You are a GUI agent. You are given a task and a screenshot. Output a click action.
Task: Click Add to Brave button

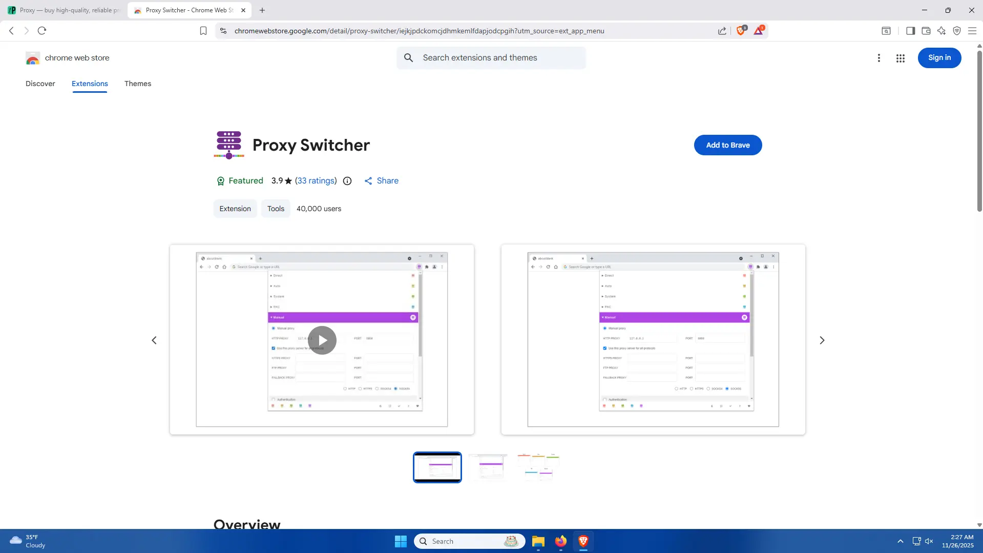coord(727,145)
